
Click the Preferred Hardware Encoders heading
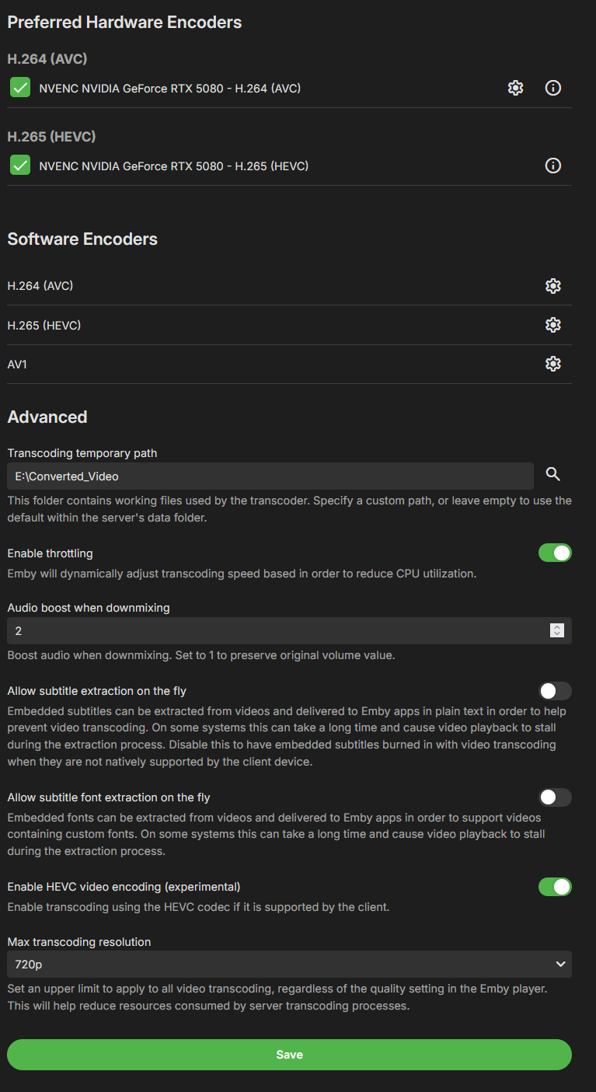(x=124, y=23)
